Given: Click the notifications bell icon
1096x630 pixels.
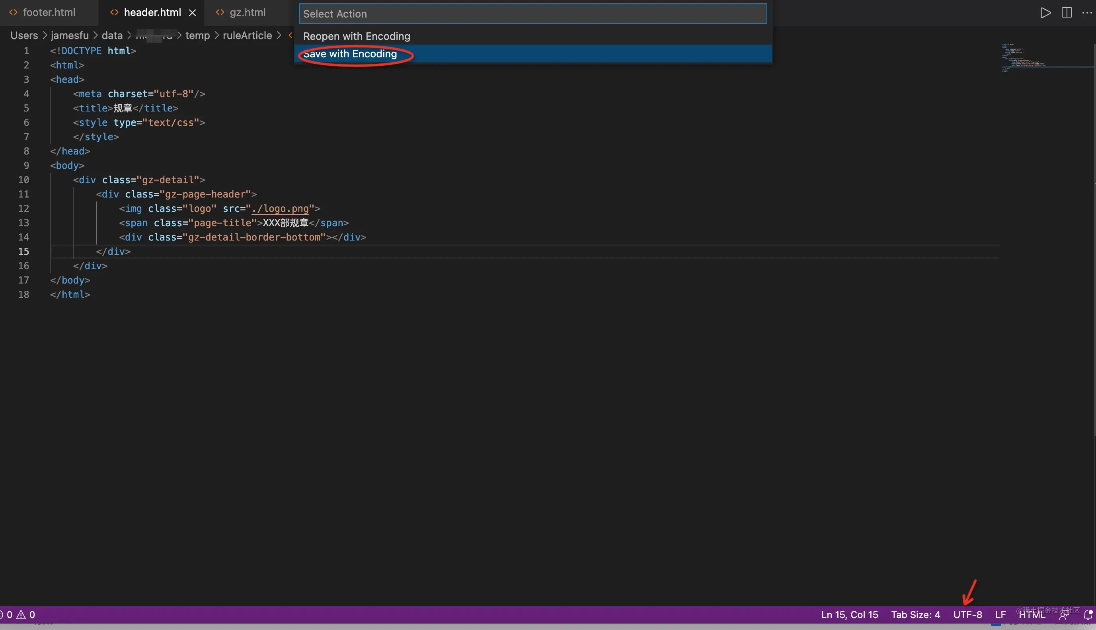Looking at the screenshot, I should tap(1088, 615).
